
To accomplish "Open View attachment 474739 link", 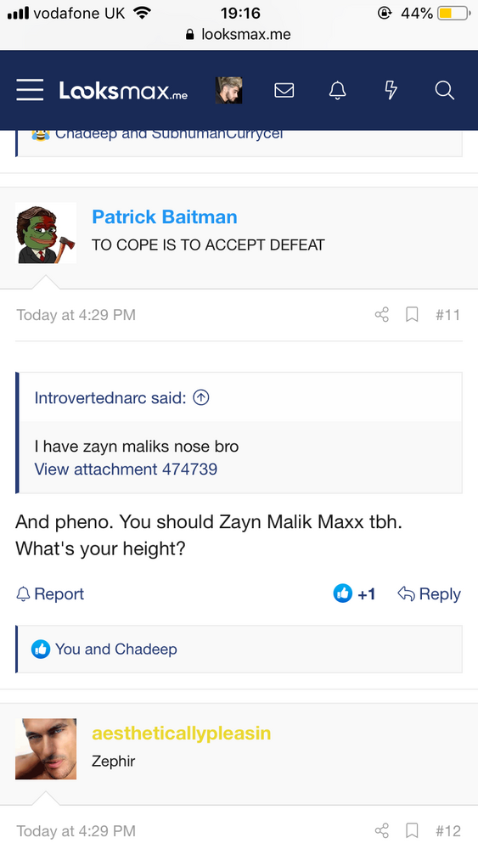I will [x=126, y=469].
